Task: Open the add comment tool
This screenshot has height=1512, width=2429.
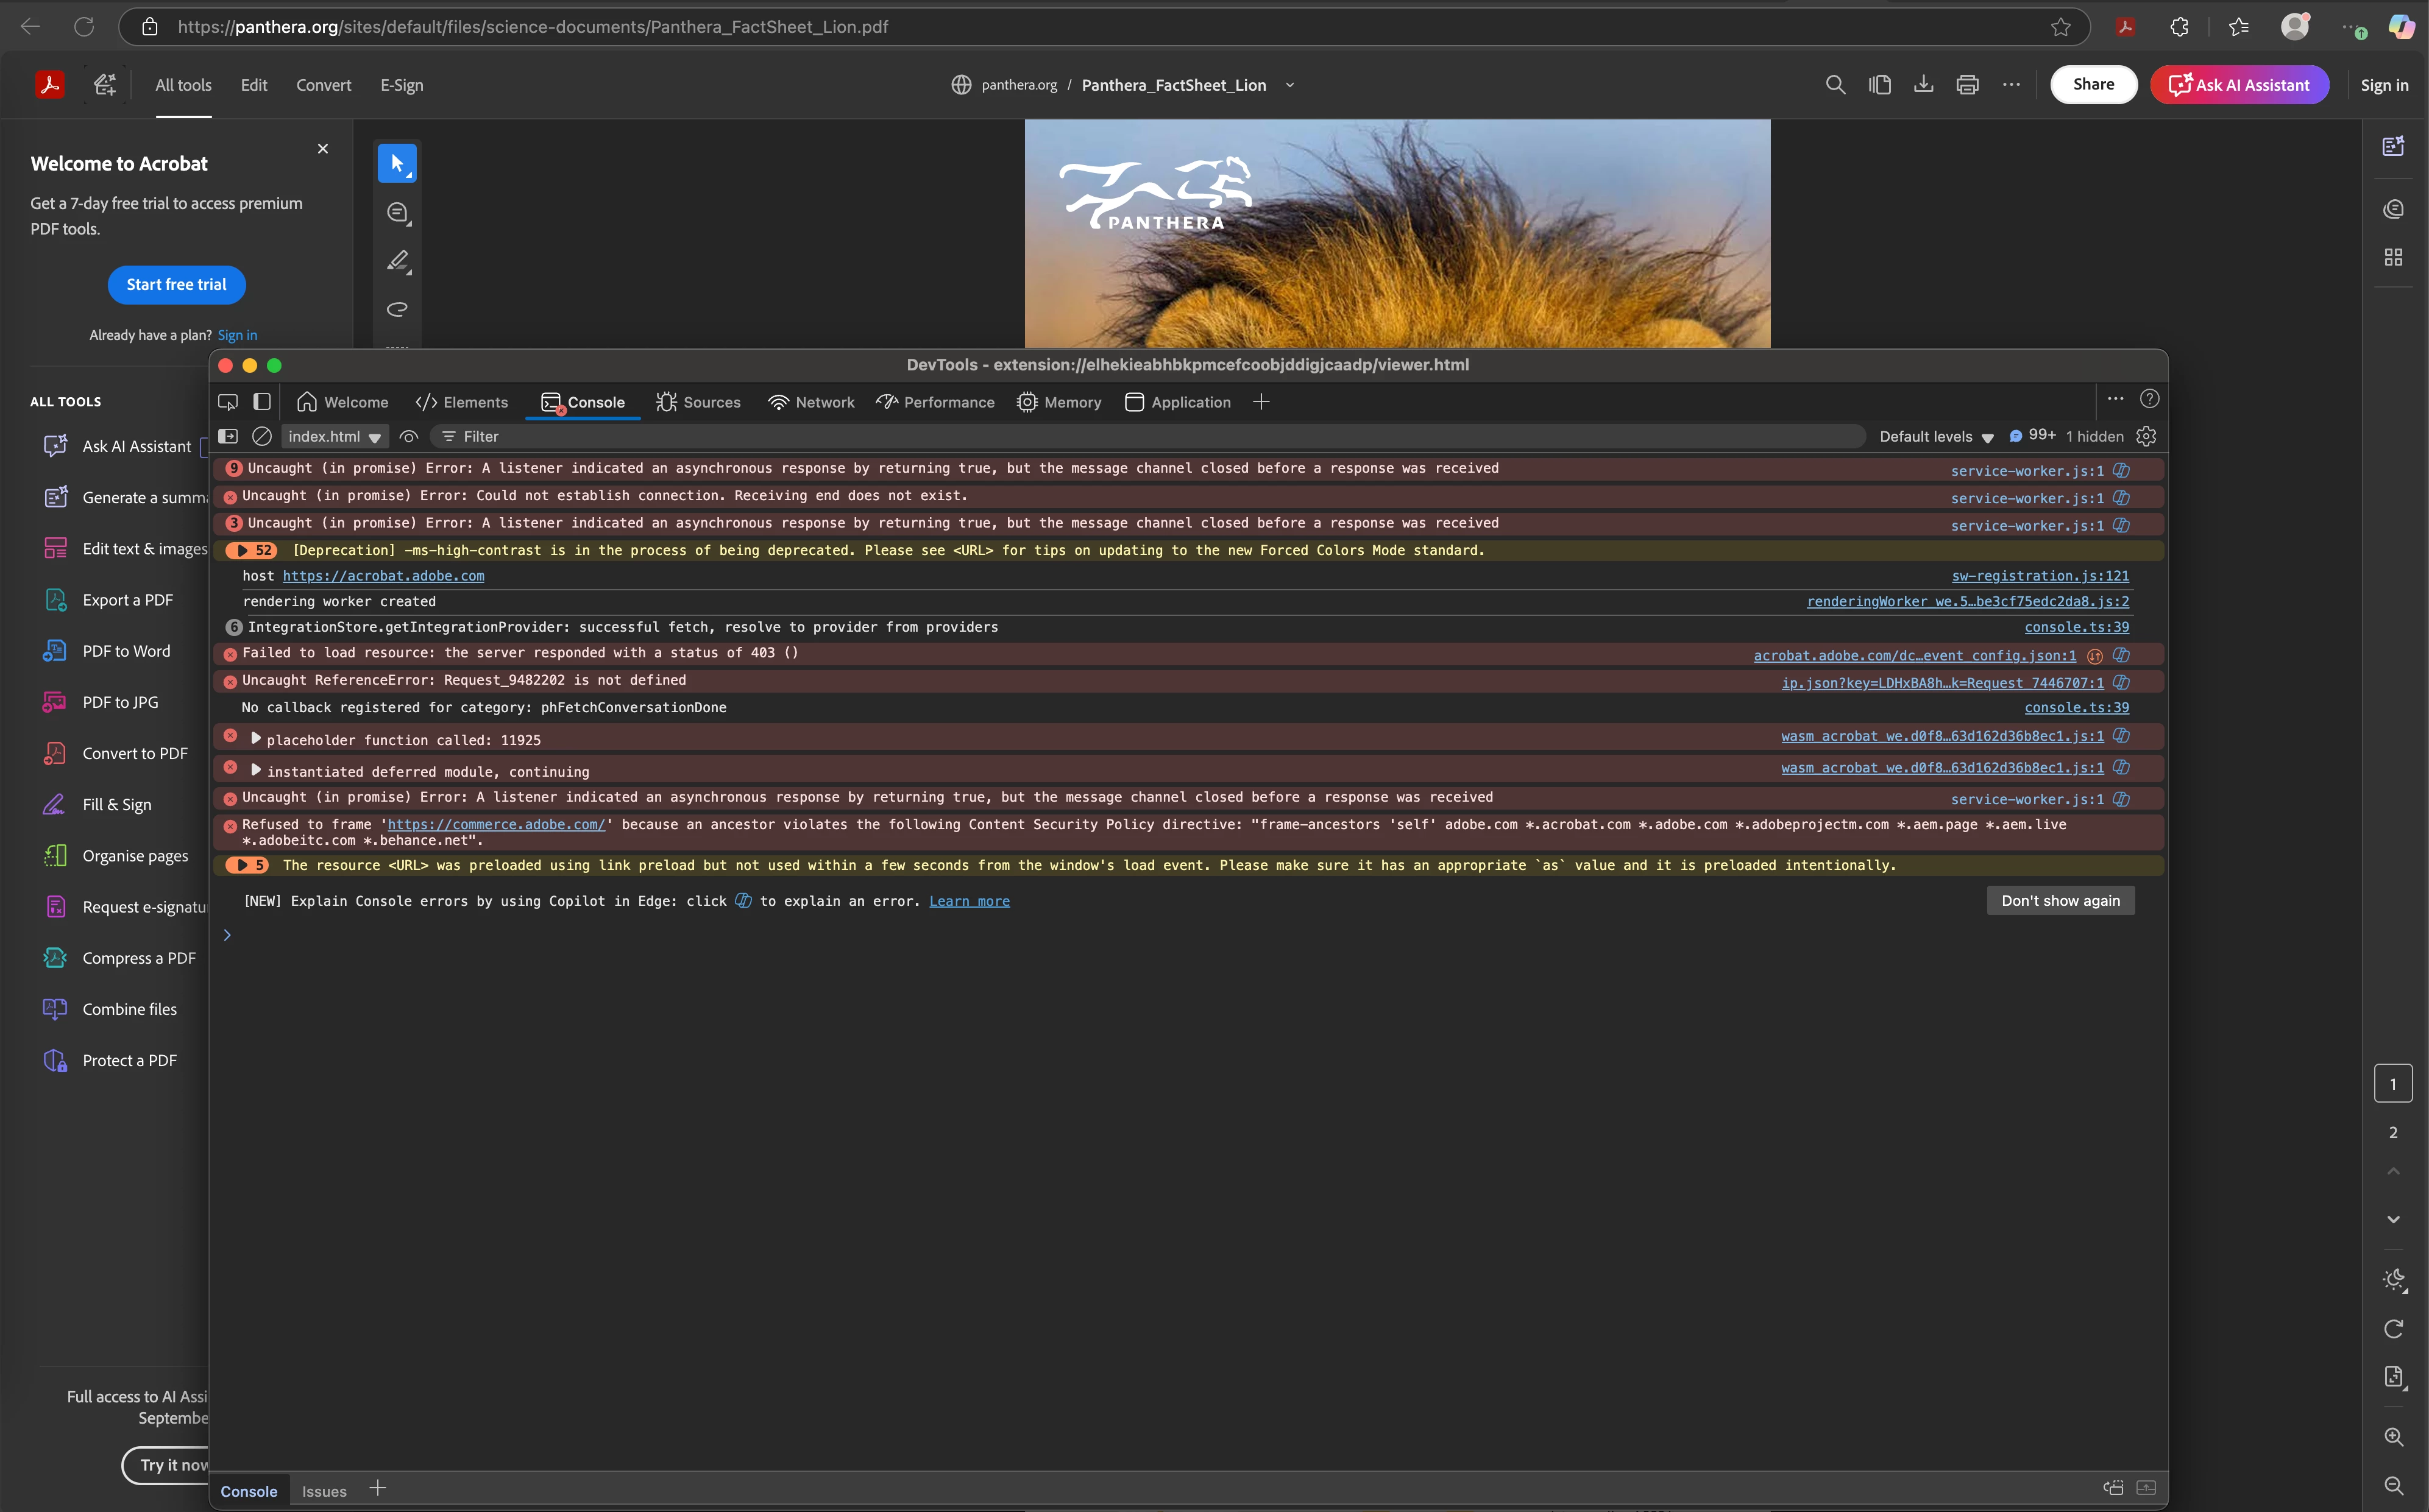Action: [x=398, y=213]
